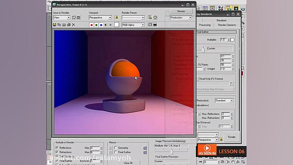
Task: Click Render button in Render Setup dialog
Action: 232,137
